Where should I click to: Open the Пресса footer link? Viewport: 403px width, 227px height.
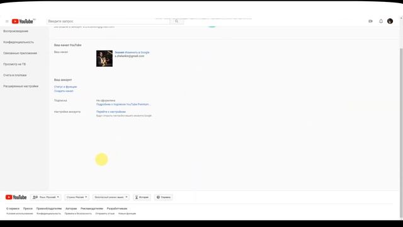[x=28, y=209]
